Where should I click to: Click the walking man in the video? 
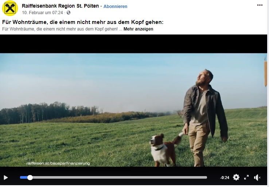tap(205, 118)
